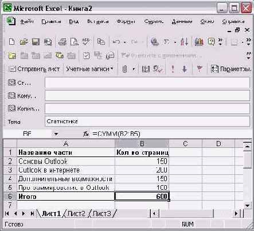The width and height of the screenshot is (254, 231).
Task: Select the Название части header cell
Action: [x=66, y=152]
